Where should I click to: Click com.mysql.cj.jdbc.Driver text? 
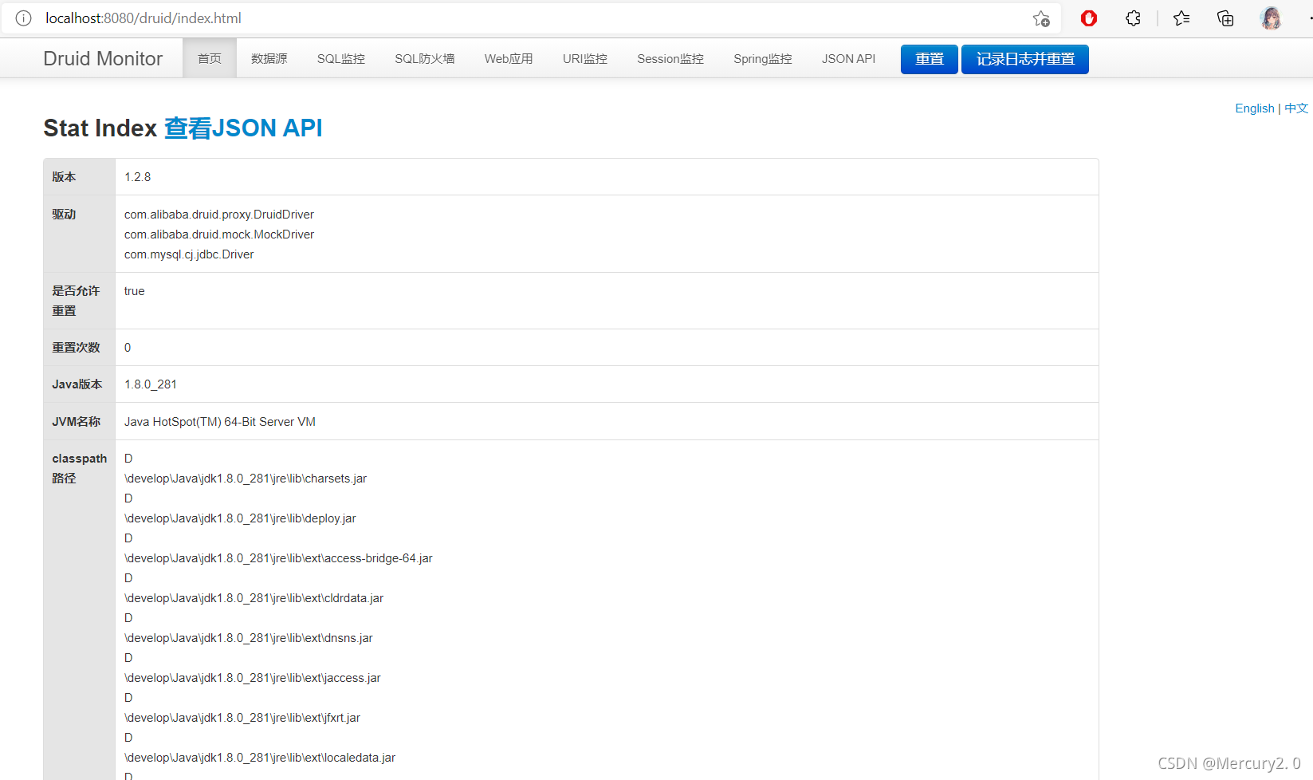coord(189,254)
